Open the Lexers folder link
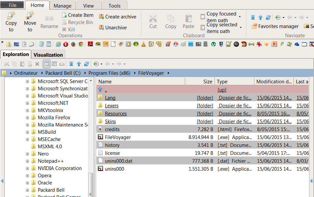 (112, 106)
